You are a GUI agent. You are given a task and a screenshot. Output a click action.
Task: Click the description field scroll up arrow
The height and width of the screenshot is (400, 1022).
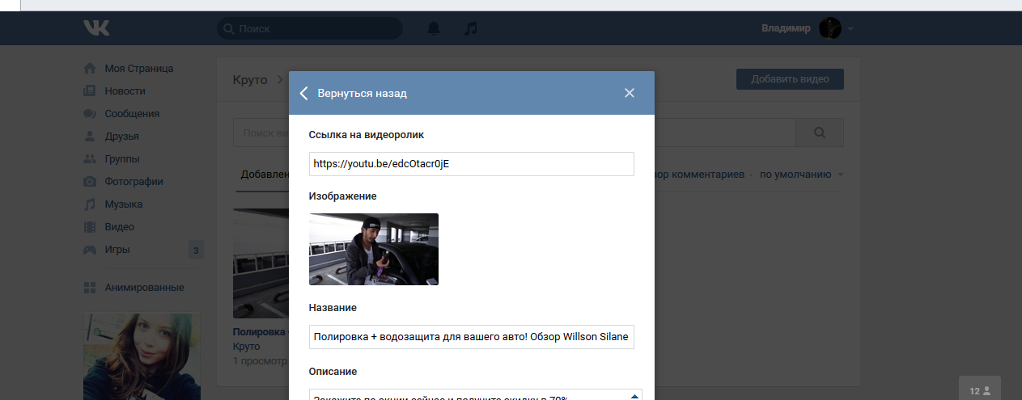(x=635, y=396)
